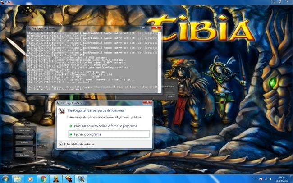Image resolution: width=293 pixels, height=183 pixels.
Task: Click 'Fechar o programa' in the crash dialog
Action: [x=109, y=134]
